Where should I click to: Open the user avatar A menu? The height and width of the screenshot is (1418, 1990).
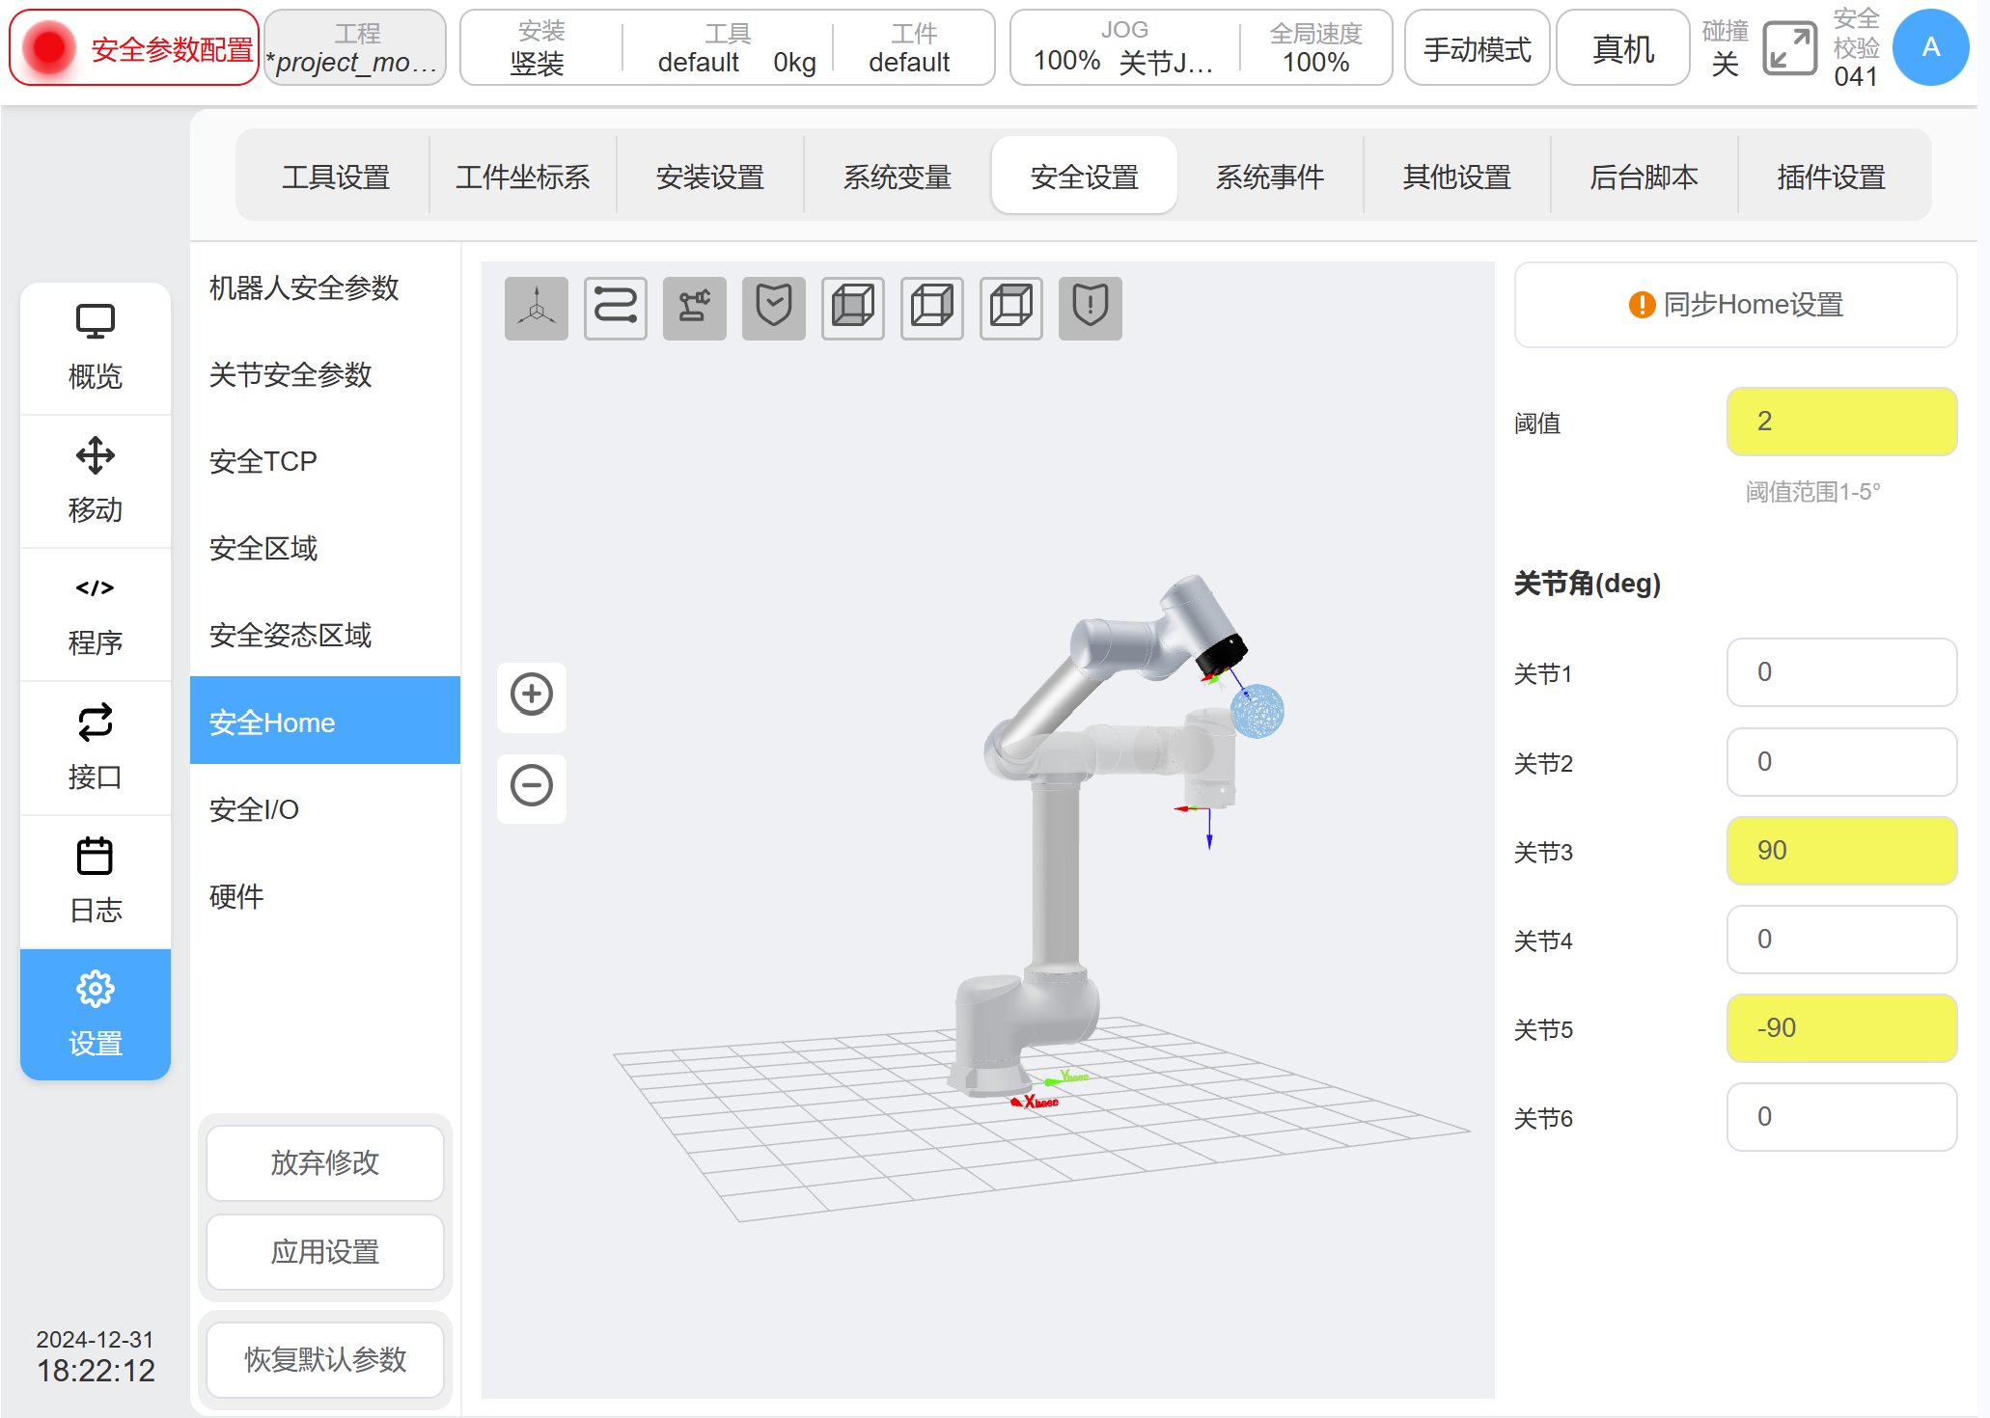click(x=1930, y=47)
